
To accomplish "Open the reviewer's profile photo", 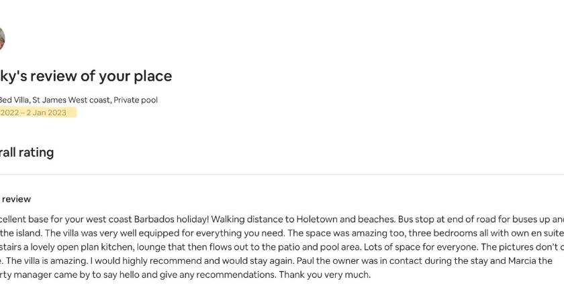I will pyautogui.click(x=2, y=38).
